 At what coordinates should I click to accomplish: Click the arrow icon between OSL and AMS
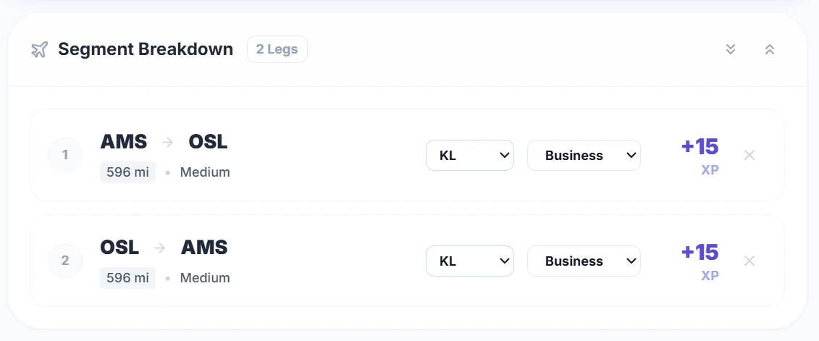click(x=160, y=248)
